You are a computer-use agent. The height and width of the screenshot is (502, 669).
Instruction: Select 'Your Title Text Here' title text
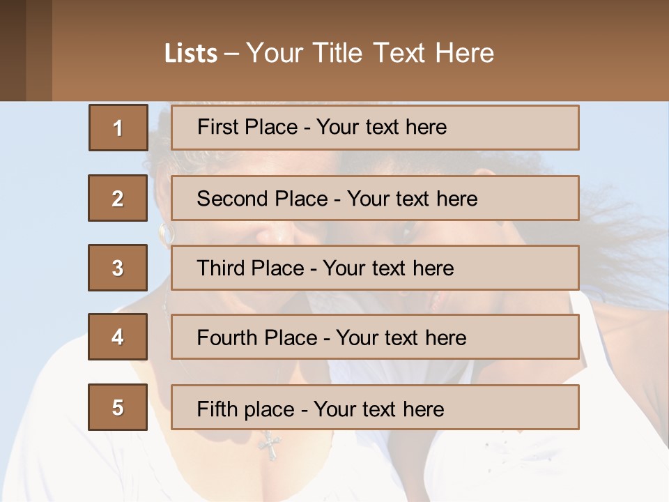369,54
